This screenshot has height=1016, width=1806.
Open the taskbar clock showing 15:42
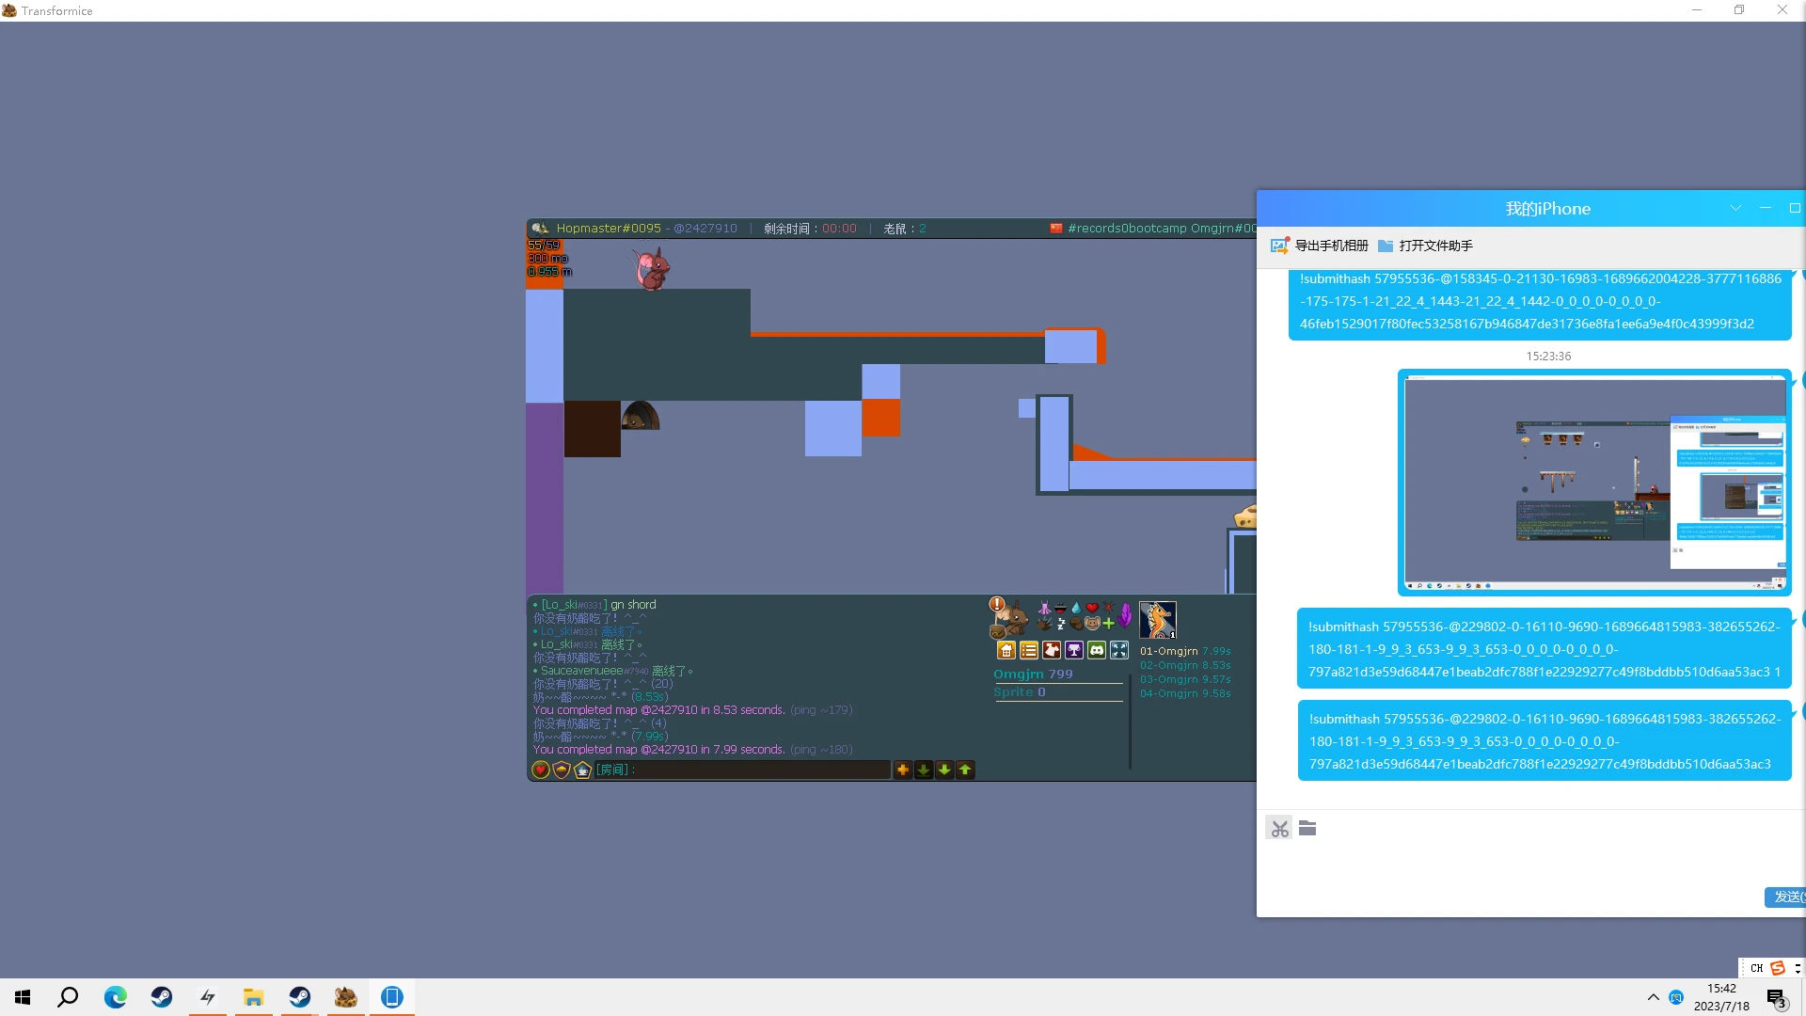coord(1721,997)
